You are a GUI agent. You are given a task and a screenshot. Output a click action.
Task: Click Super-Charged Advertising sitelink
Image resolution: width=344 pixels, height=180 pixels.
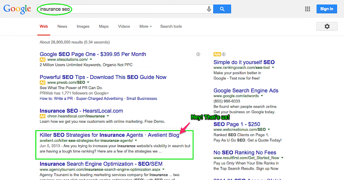click(100, 98)
